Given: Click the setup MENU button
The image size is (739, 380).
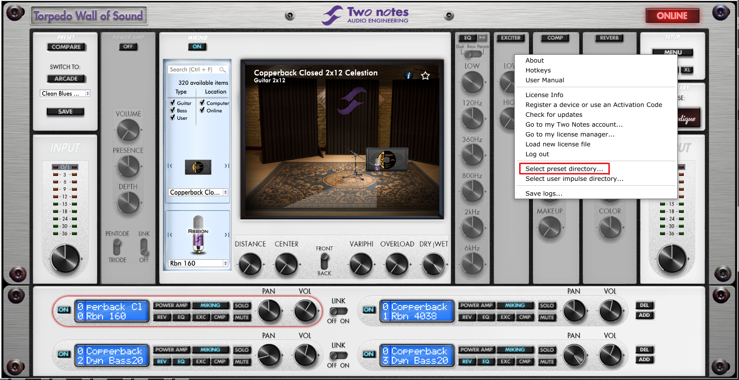Looking at the screenshot, I should [673, 52].
